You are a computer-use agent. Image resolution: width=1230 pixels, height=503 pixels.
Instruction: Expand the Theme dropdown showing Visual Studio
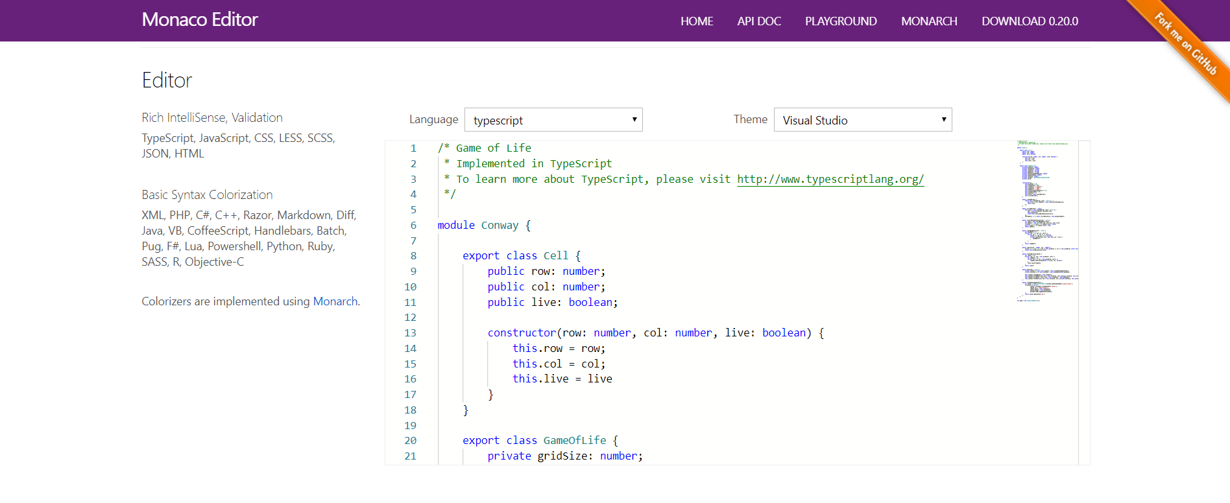(862, 120)
